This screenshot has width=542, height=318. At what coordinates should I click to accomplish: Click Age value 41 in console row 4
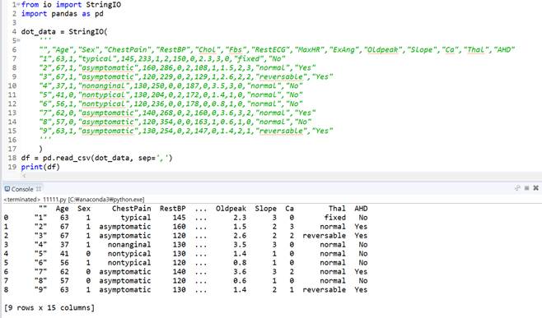point(64,254)
